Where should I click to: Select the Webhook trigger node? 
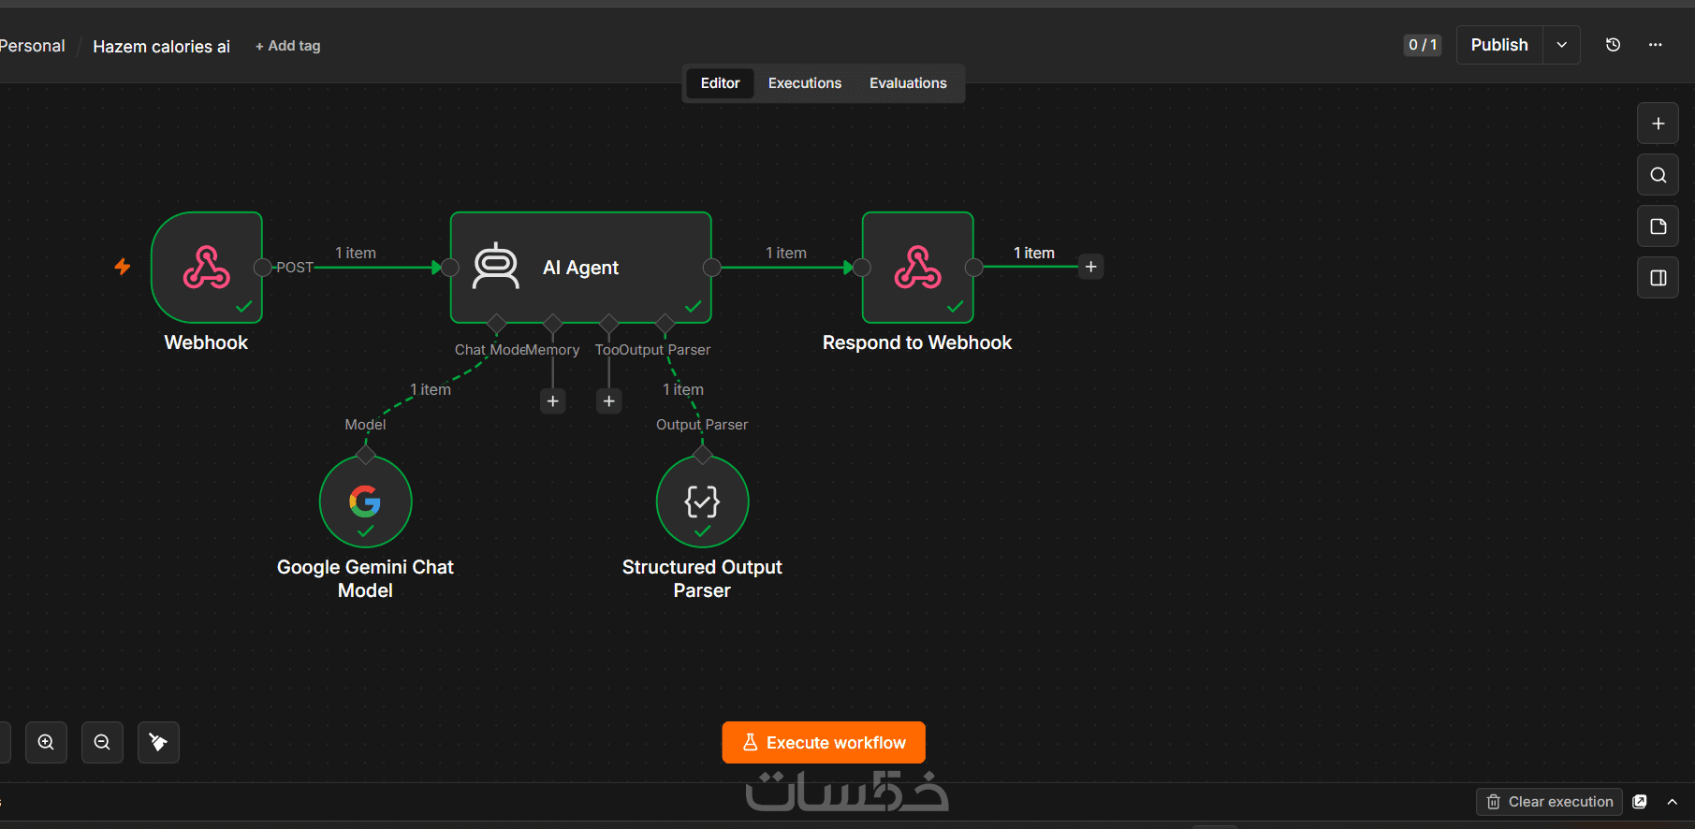click(207, 268)
